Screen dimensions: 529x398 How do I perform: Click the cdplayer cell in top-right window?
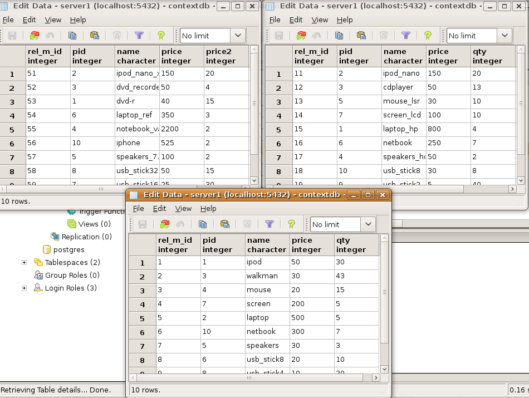(x=404, y=87)
